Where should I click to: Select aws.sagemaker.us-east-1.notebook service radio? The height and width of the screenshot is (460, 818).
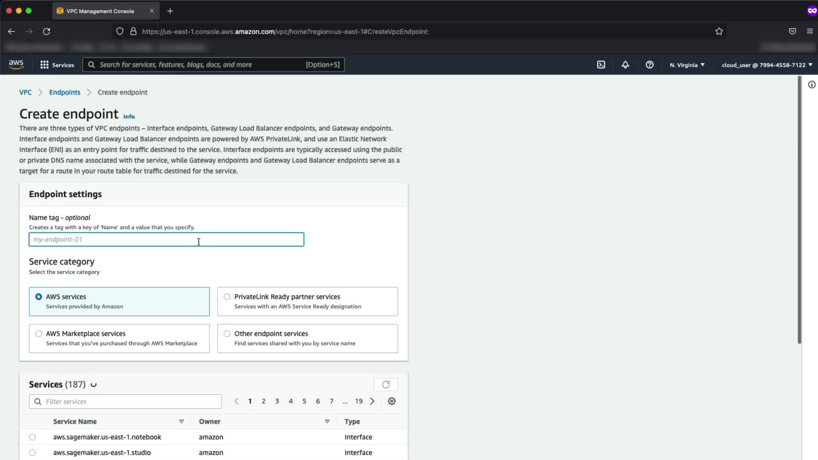pos(32,437)
